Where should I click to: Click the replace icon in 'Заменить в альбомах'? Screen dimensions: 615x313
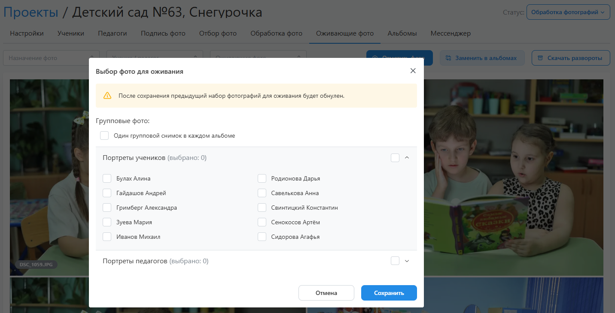point(448,58)
